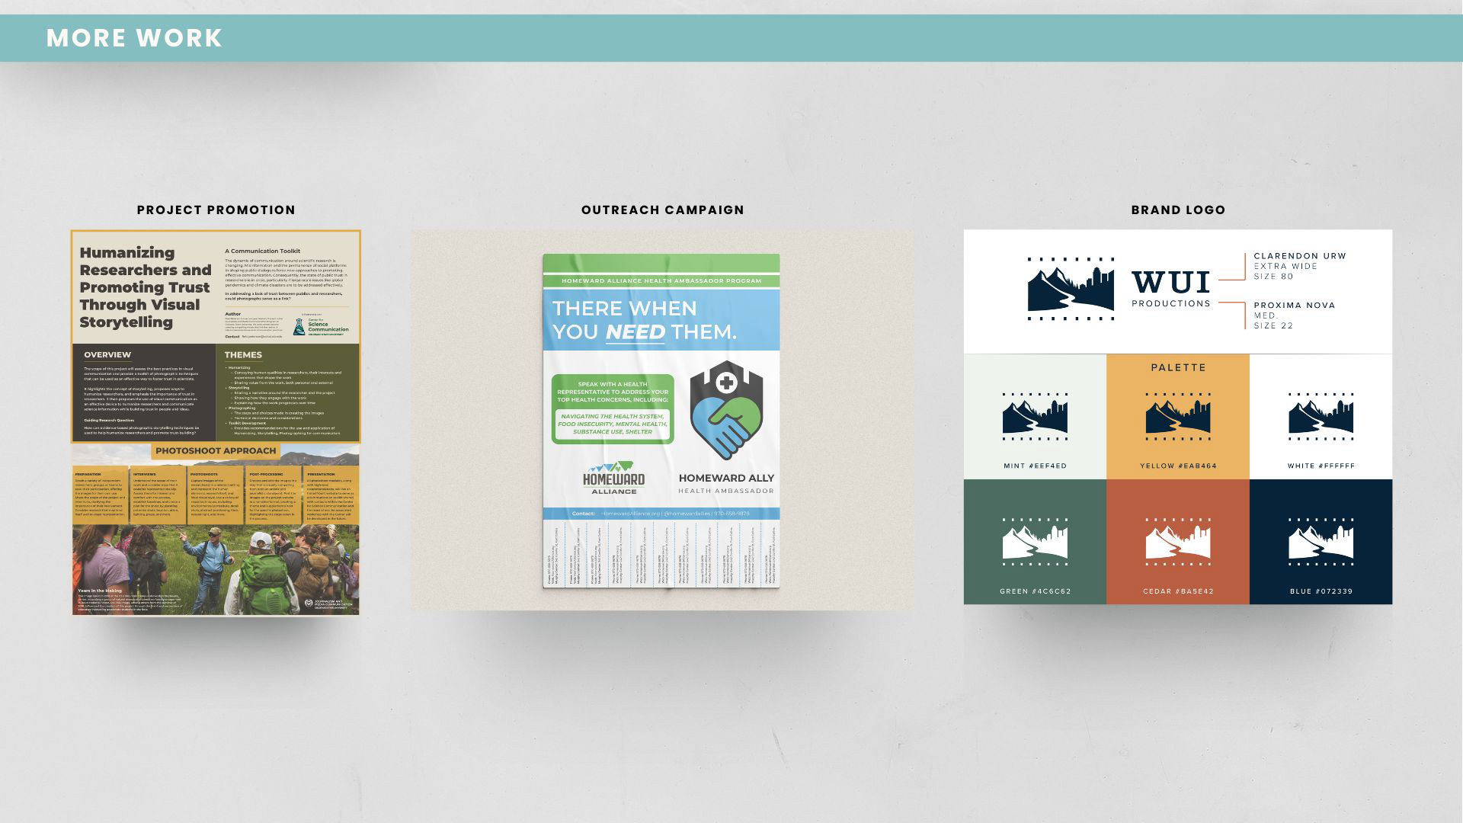
Task: Select the Blue #072339 color label
Action: point(1321,591)
